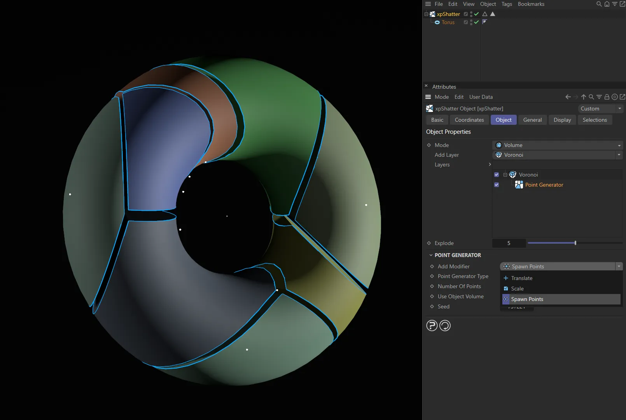Screen dimensions: 626x420
Task: Open the search in the Object Manager
Action: pyautogui.click(x=598, y=4)
